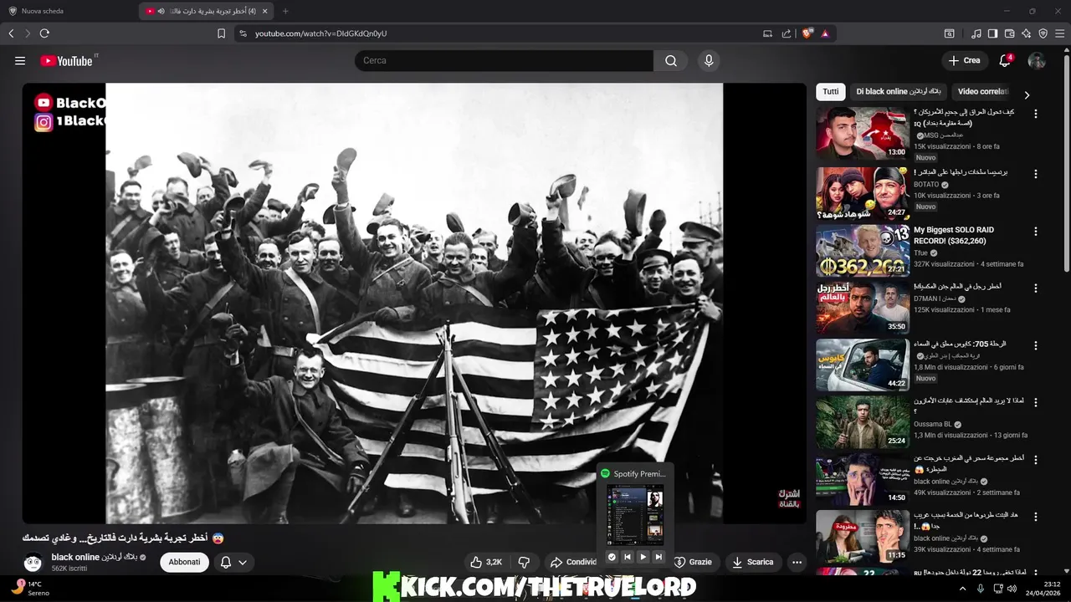This screenshot has width=1071, height=602.
Task: Play Spotify from the taskbar preview
Action: (x=643, y=557)
